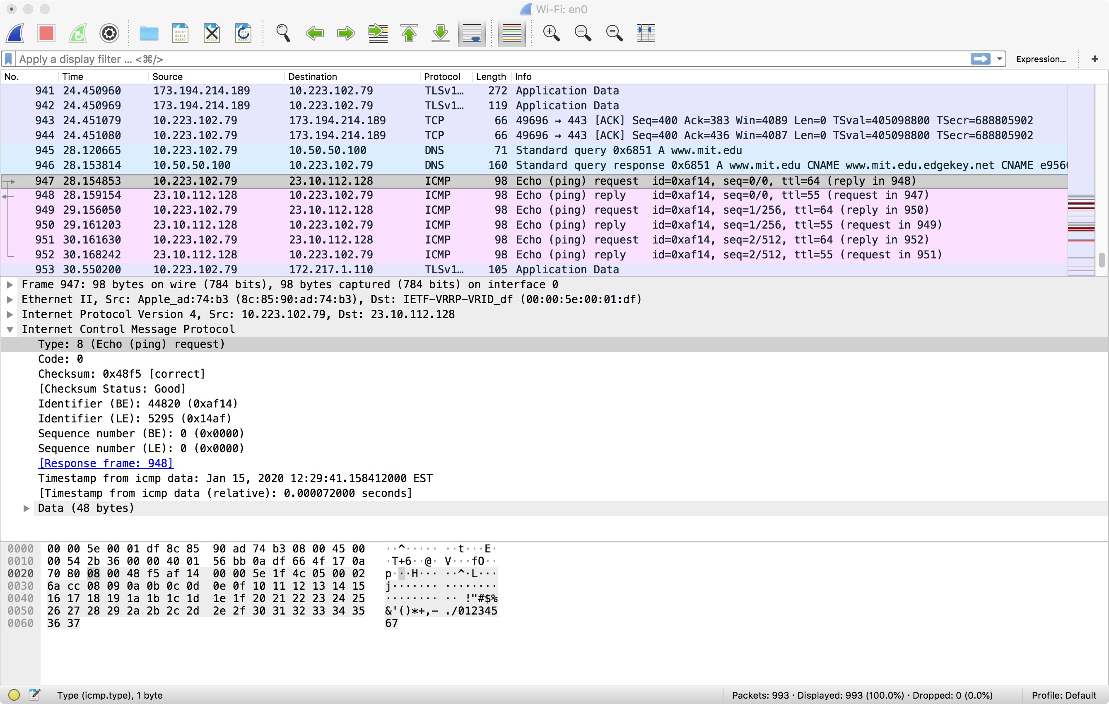Viewport: 1109px width, 704px height.
Task: Zoom out on packet text
Action: [x=583, y=33]
